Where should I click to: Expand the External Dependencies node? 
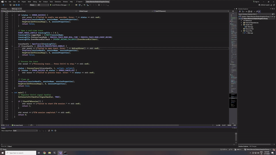coord(241,23)
